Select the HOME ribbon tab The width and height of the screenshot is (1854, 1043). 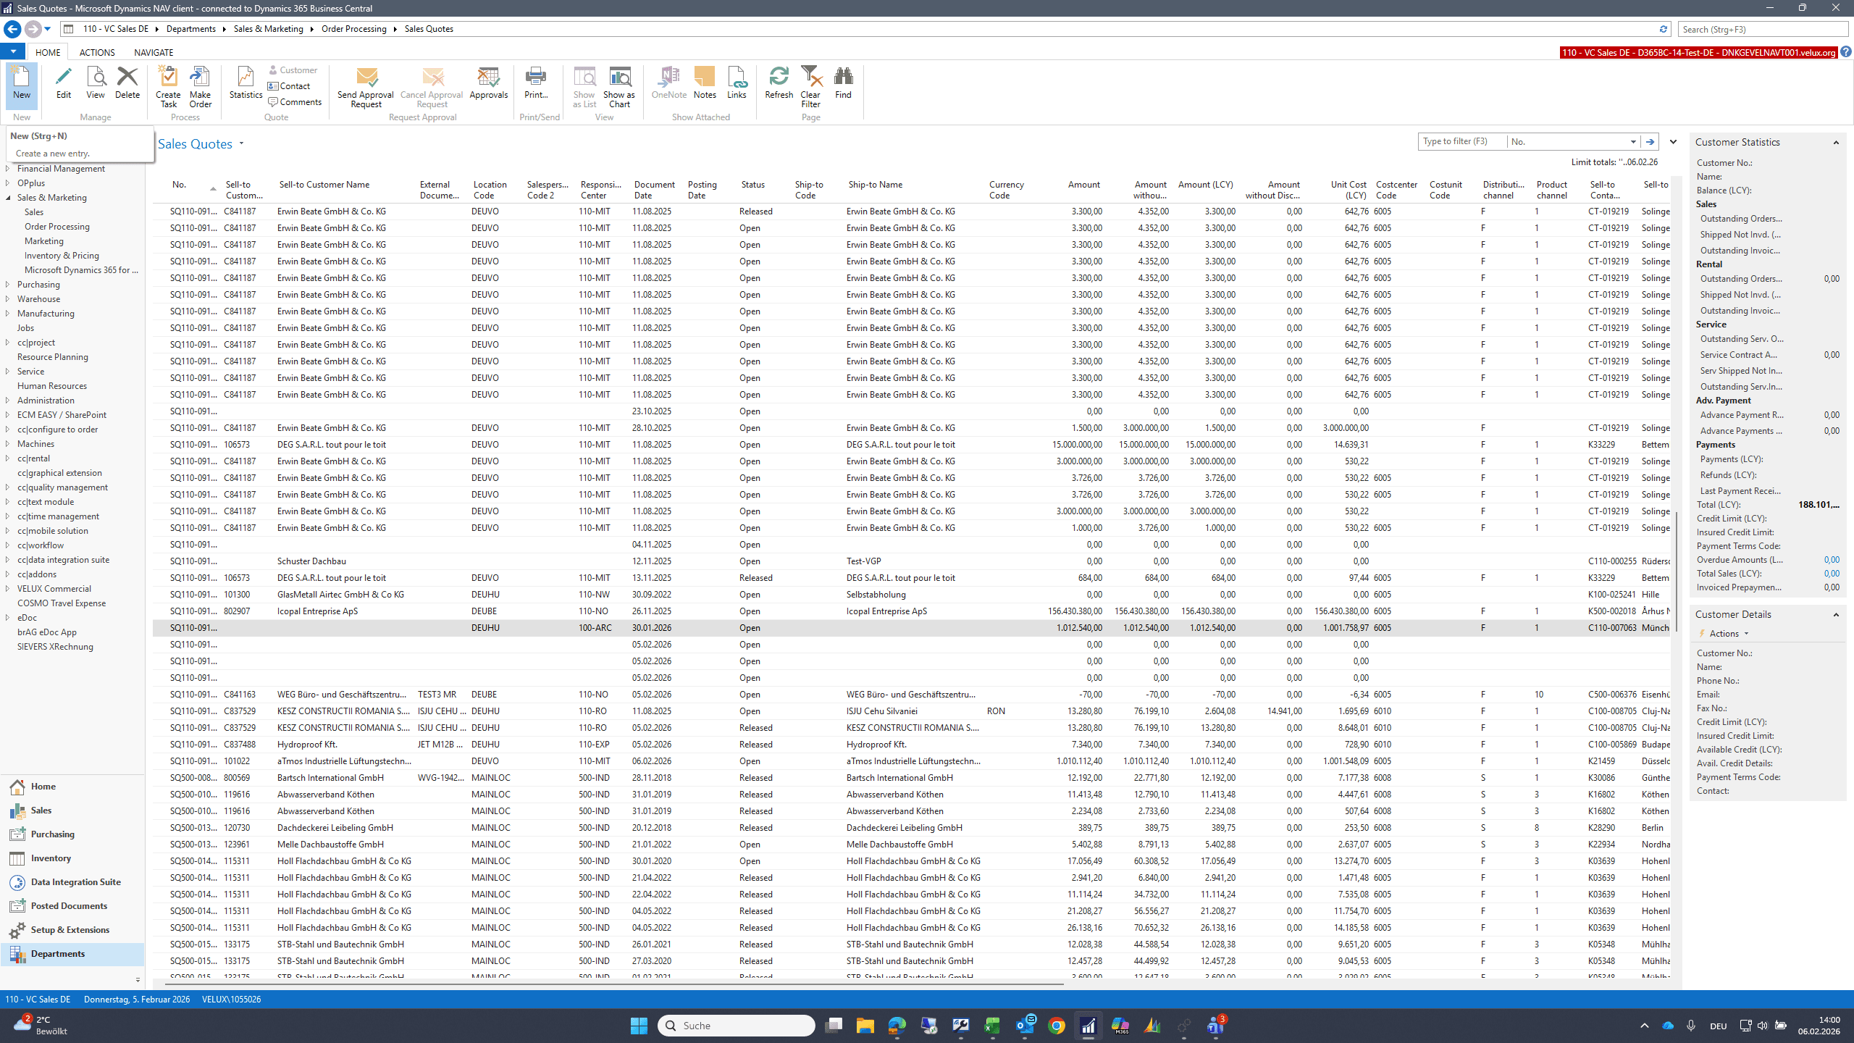[48, 52]
